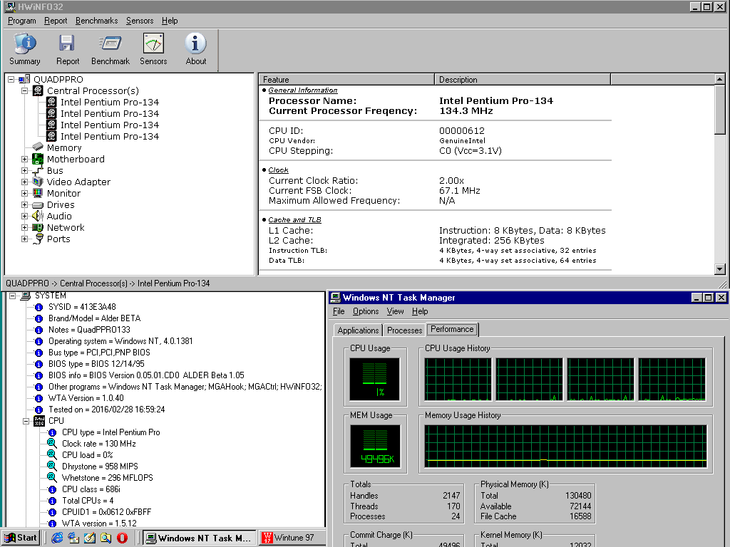
Task: Select the Motherboard icon in tree
Action: (x=38, y=159)
